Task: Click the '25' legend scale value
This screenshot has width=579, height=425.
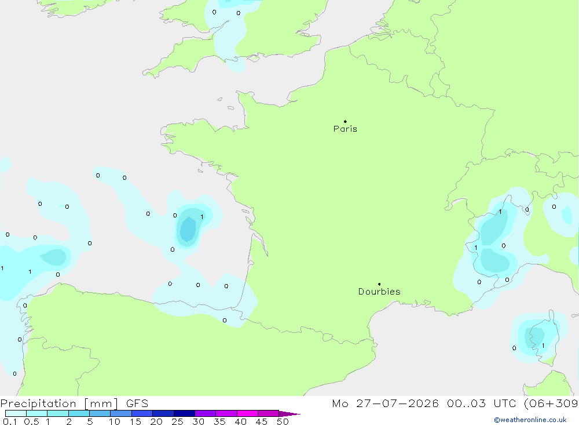Action: [177, 422]
